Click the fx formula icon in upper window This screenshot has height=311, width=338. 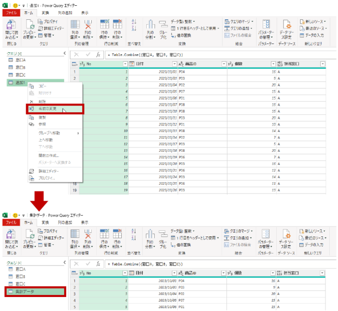pyautogui.click(x=98, y=54)
